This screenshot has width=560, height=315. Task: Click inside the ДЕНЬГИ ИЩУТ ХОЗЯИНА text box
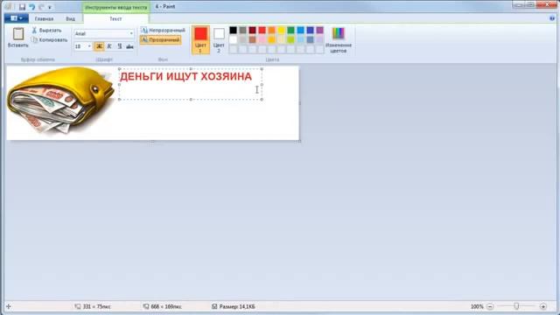[191, 84]
